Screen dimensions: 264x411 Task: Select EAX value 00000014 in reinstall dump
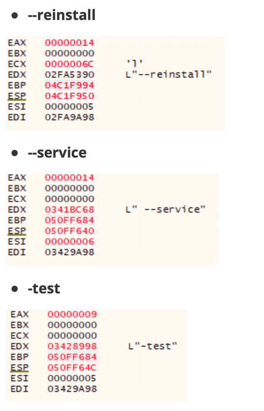tap(70, 43)
